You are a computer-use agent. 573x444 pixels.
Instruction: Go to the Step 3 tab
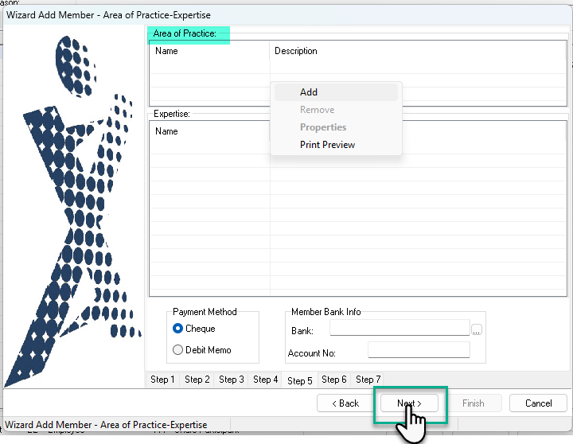(232, 380)
